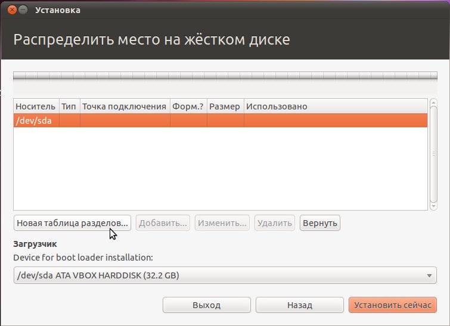Click the Размер column header

click(225, 106)
